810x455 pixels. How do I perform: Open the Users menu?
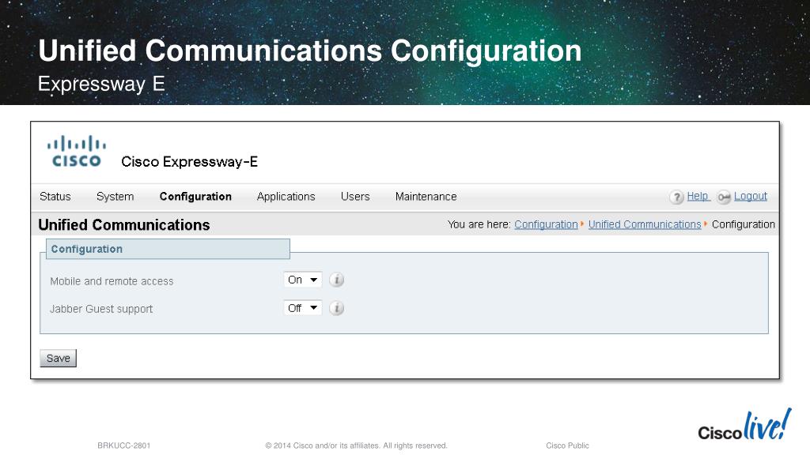click(x=355, y=197)
